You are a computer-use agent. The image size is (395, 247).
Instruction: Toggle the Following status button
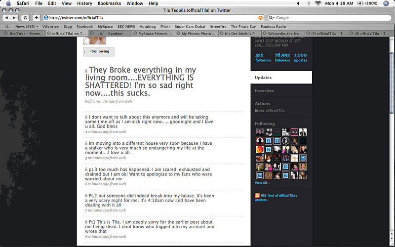[x=99, y=51]
